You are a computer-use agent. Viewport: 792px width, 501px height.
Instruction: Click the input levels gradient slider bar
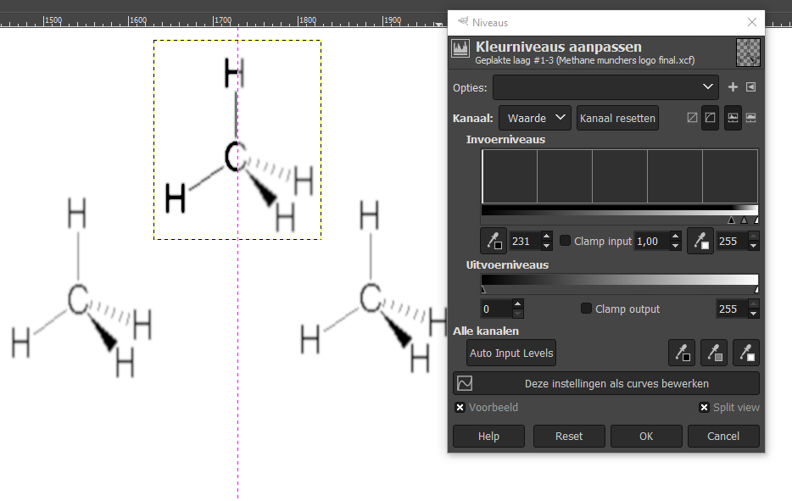pyautogui.click(x=619, y=210)
